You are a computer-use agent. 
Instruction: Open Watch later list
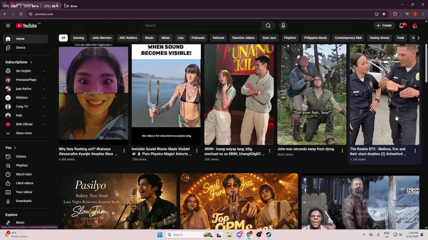[25, 174]
